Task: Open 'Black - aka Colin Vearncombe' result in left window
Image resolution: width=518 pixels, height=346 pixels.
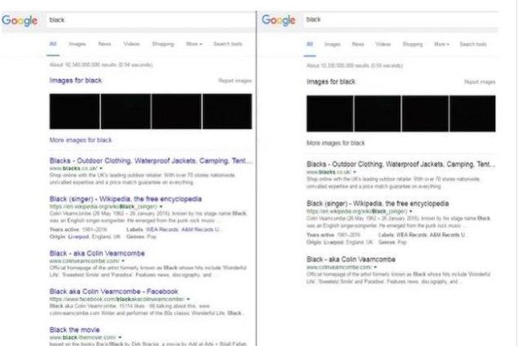Action: coord(97,253)
